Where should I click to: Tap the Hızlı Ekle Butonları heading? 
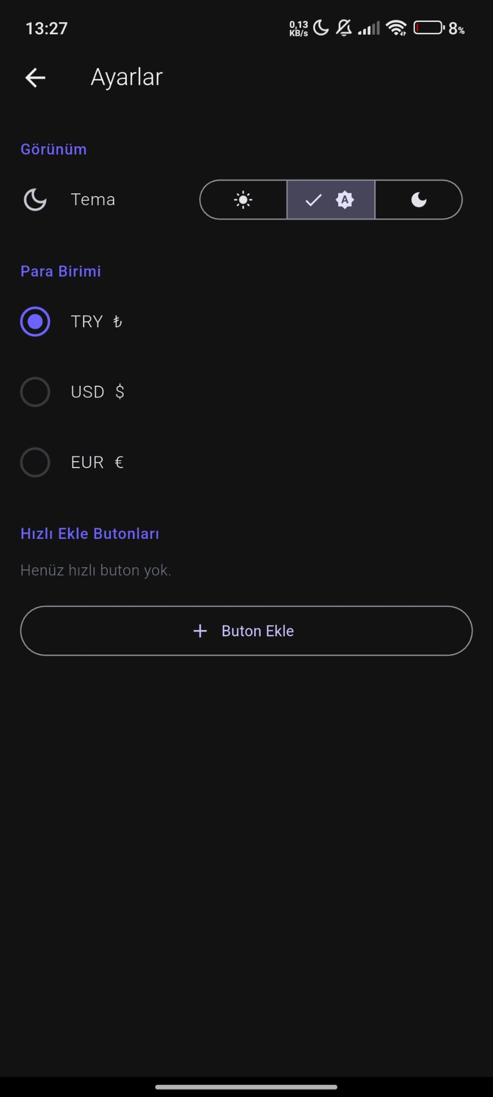point(90,534)
